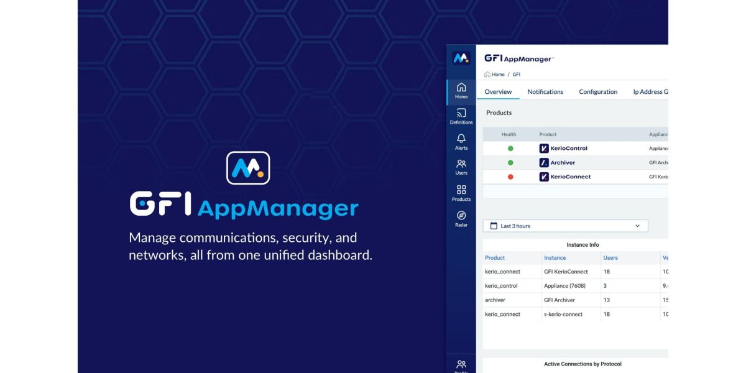The height and width of the screenshot is (373, 746).
Task: Click the users value 3 cell
Action: click(605, 286)
